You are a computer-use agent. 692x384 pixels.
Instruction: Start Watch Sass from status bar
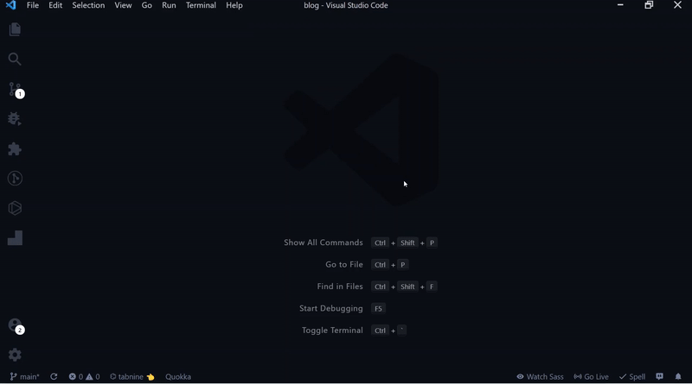[x=540, y=376]
